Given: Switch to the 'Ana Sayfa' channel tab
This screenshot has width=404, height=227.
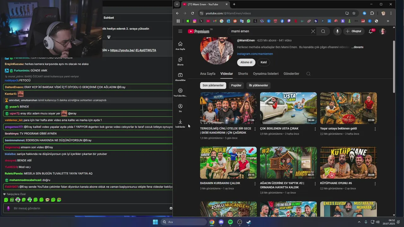Looking at the screenshot, I should coord(208,74).
